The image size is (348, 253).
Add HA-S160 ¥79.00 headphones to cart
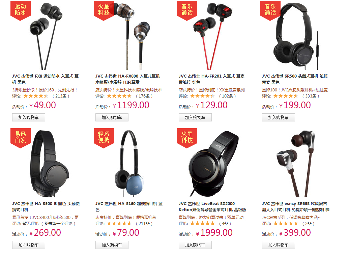112,245
